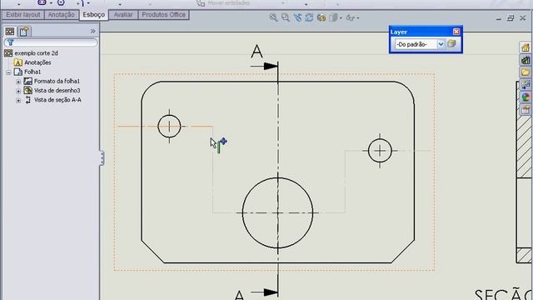Click the Rotate/Rebuild view icon
The width and height of the screenshot is (533, 300).
tap(309, 17)
